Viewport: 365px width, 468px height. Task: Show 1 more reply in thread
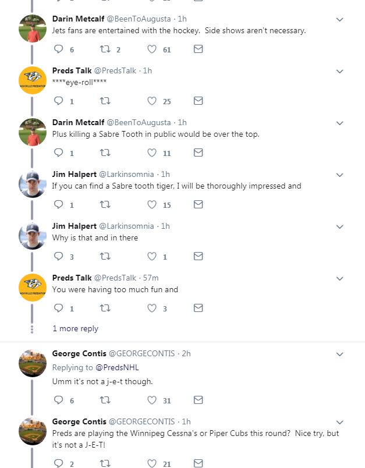(x=75, y=329)
